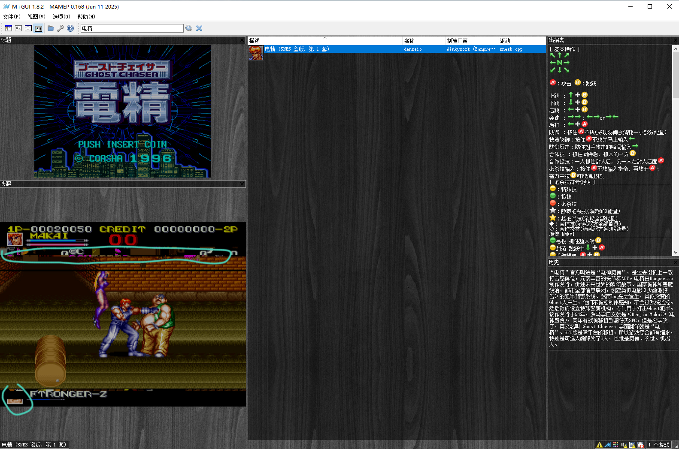
Task: Click the blue question mark help icon
Action: click(70, 28)
